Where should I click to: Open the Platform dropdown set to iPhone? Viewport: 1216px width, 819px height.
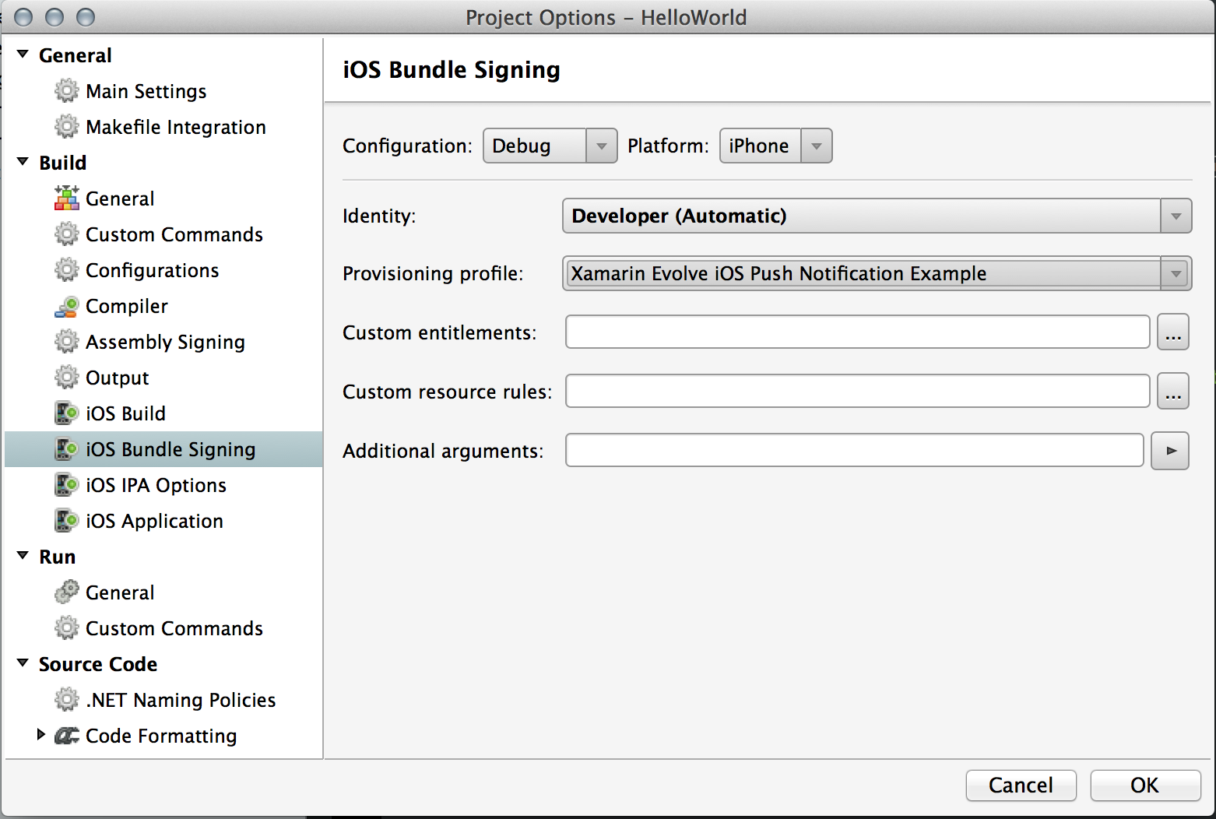tap(775, 146)
